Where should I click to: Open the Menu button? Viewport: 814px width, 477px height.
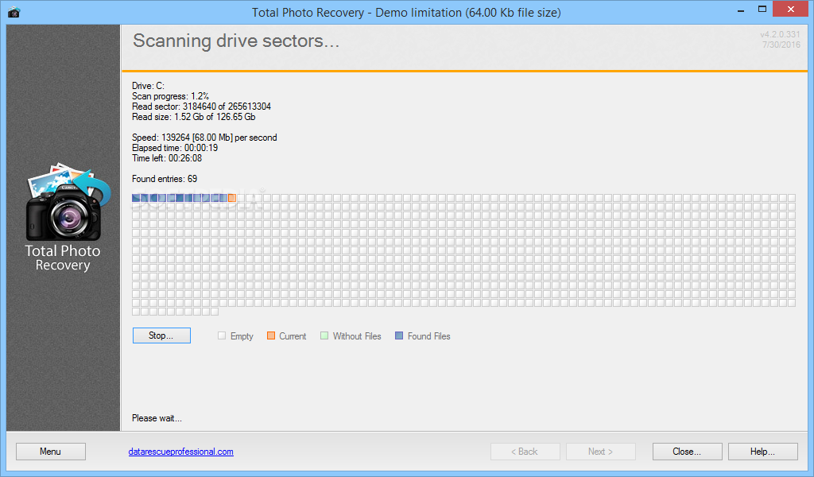click(50, 452)
